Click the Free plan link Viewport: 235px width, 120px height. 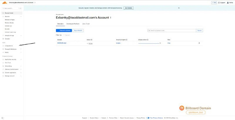(169, 43)
